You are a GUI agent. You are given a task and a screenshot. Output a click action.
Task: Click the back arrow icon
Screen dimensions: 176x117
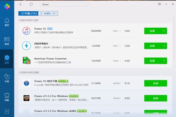point(21,4)
